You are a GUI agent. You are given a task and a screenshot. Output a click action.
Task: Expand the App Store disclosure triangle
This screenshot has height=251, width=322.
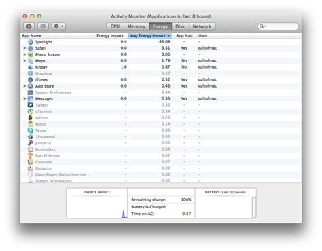coord(24,86)
